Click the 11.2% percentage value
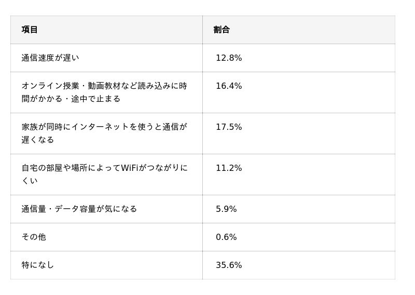415x295 pixels. pos(229,168)
